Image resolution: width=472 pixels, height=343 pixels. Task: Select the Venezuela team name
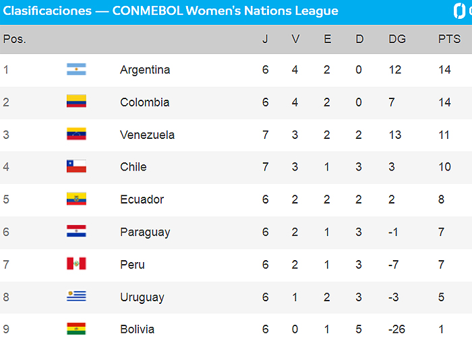pyautogui.click(x=147, y=134)
